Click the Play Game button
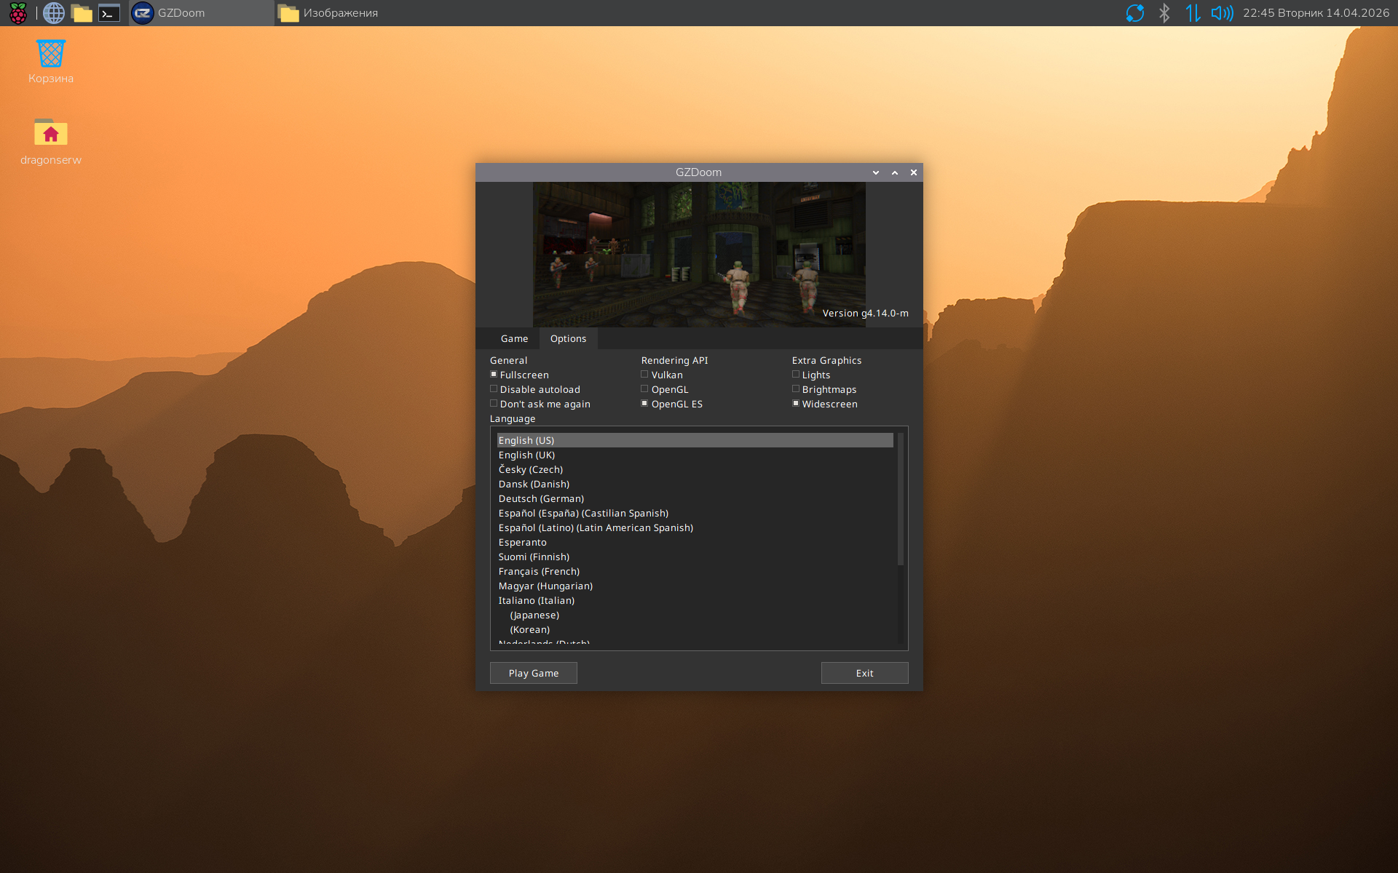Viewport: 1398px width, 873px height. (534, 673)
